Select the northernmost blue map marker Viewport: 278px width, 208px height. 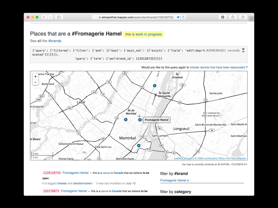pyautogui.click(x=154, y=86)
